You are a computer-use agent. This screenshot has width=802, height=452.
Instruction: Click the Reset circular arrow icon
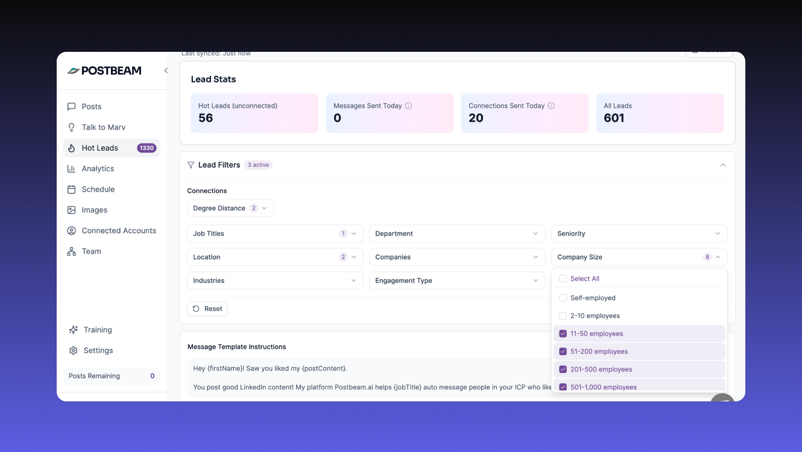click(196, 309)
